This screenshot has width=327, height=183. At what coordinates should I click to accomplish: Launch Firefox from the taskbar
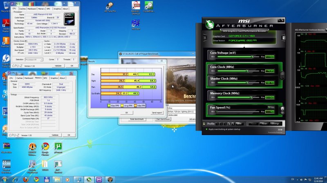26,179
